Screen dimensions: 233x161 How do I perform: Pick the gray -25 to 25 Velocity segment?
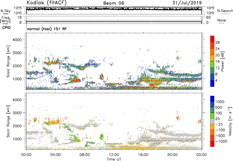coord(212,121)
